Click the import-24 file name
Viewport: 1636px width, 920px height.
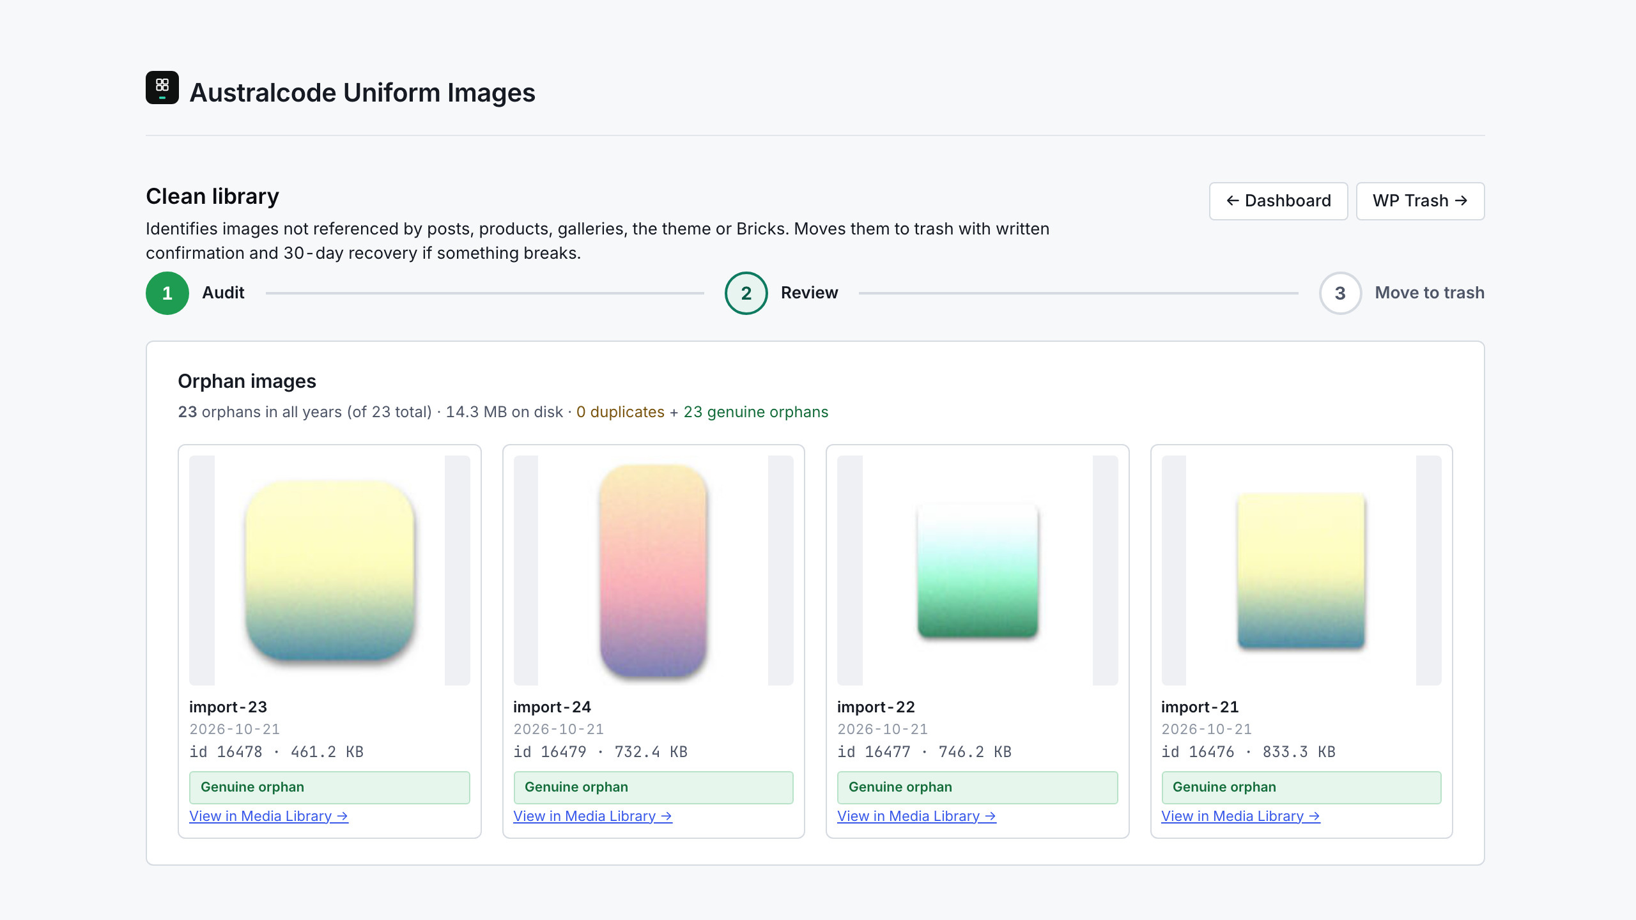click(552, 707)
